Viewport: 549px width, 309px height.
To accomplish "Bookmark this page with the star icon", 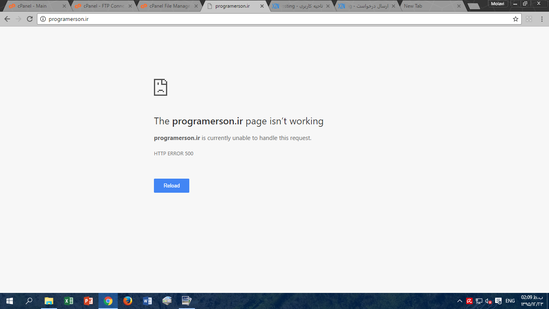I will pyautogui.click(x=516, y=19).
